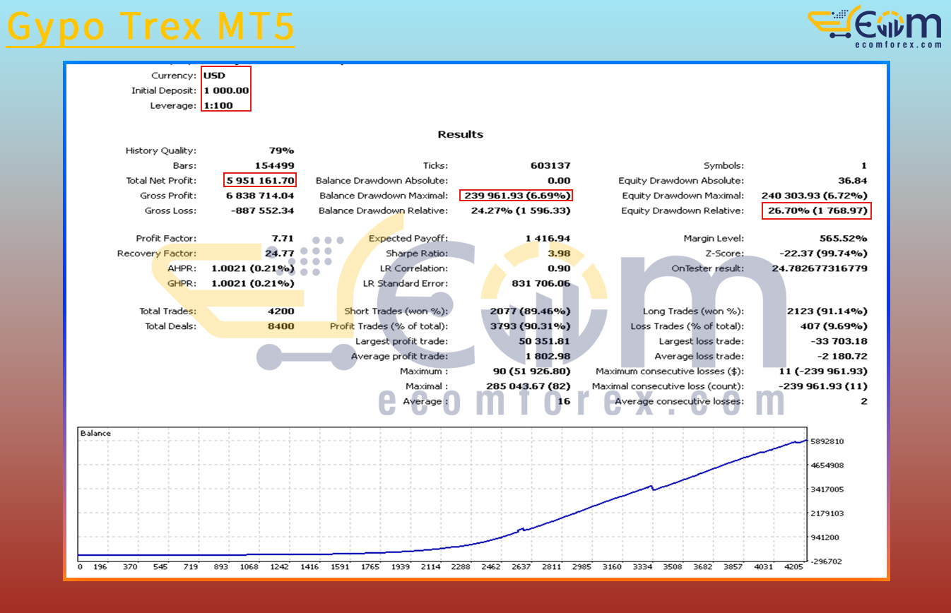Select Profit Trades value 3793 (90.31%)
Viewport: 951px width, 613px height.
tap(531, 326)
